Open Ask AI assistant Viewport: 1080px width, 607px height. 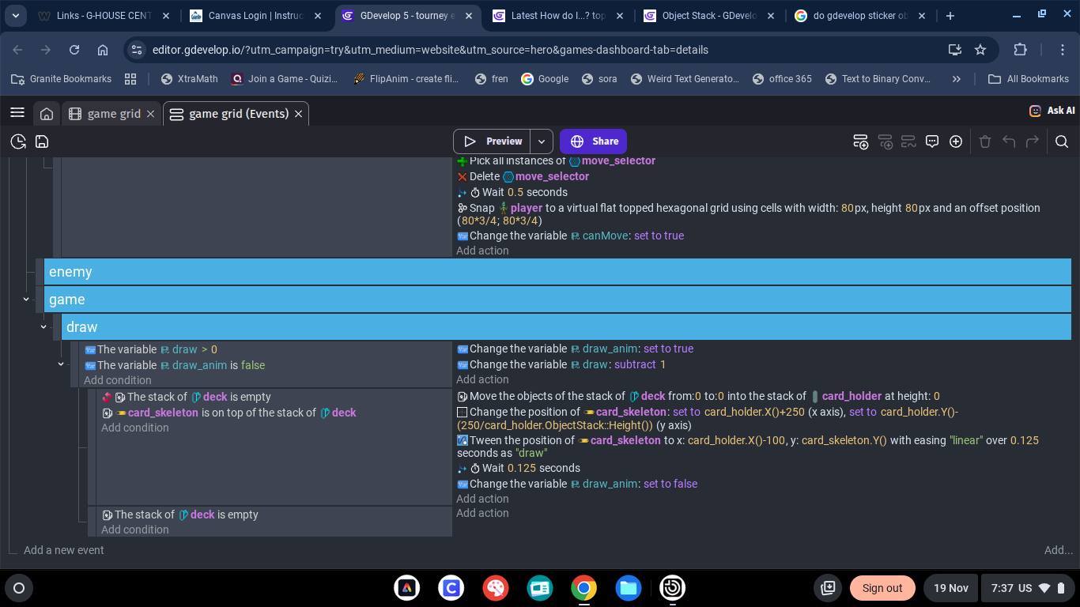click(1052, 111)
